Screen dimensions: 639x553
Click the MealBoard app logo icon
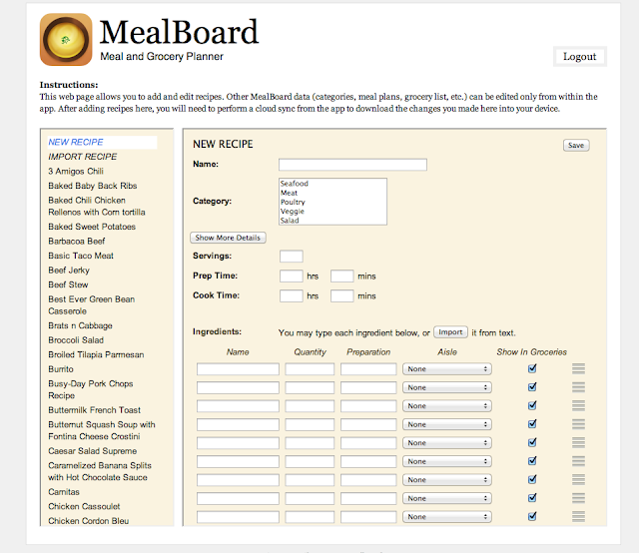click(66, 40)
